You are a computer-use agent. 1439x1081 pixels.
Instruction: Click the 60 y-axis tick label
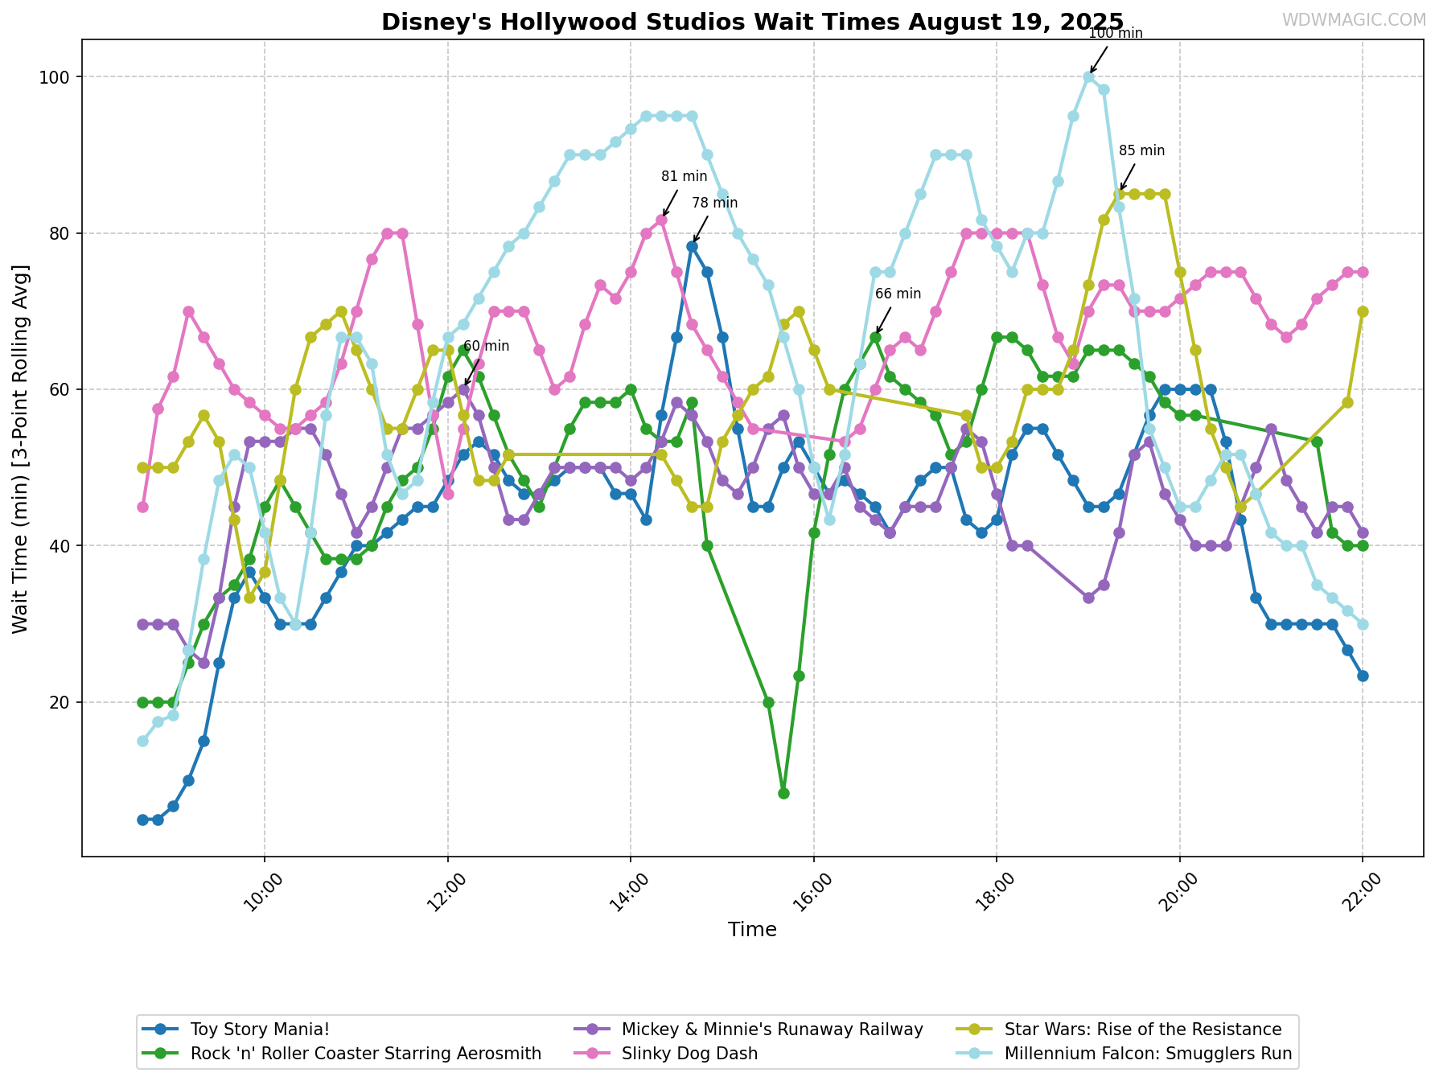click(x=61, y=389)
